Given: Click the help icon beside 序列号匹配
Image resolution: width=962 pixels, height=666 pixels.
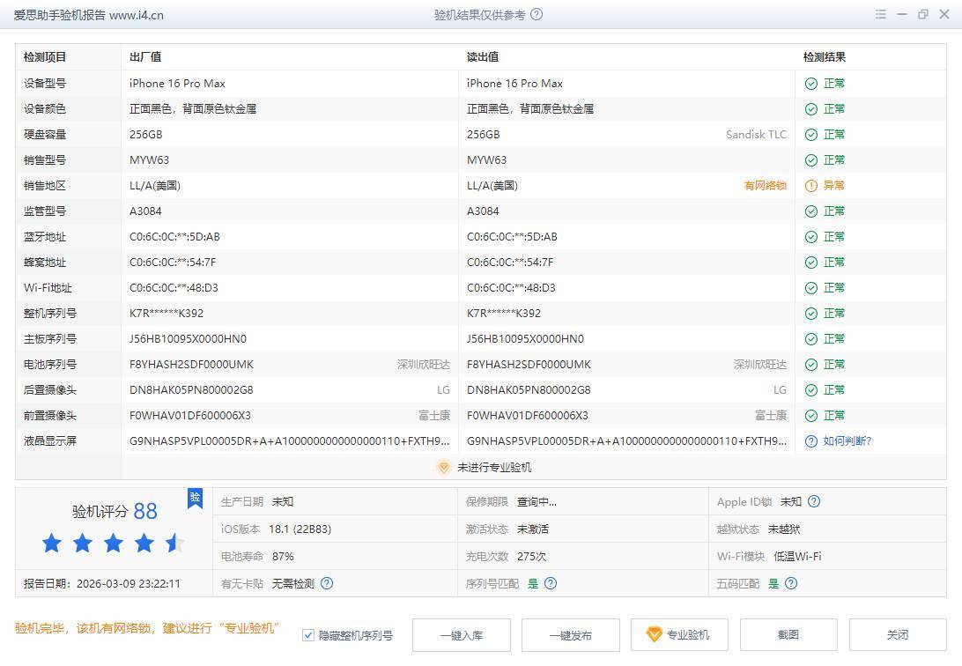Looking at the screenshot, I should coord(551,583).
